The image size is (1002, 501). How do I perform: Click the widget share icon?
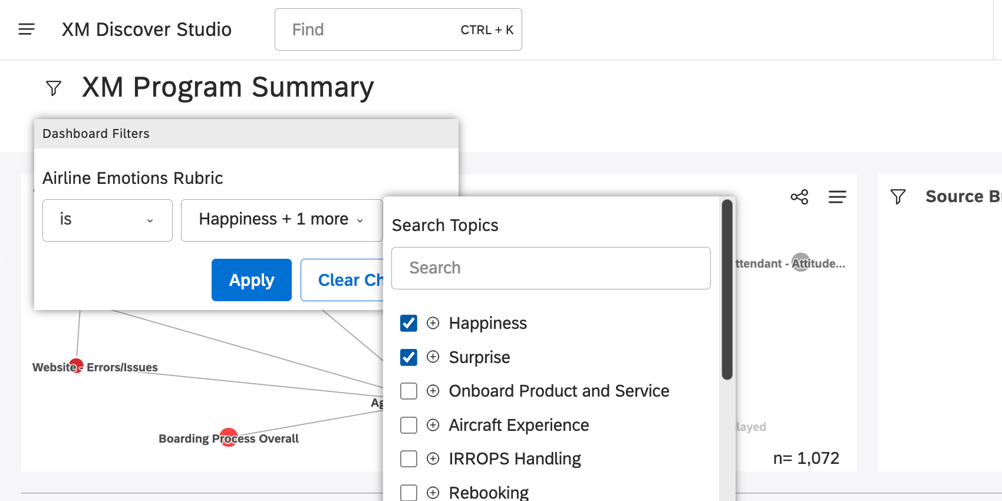tap(799, 197)
